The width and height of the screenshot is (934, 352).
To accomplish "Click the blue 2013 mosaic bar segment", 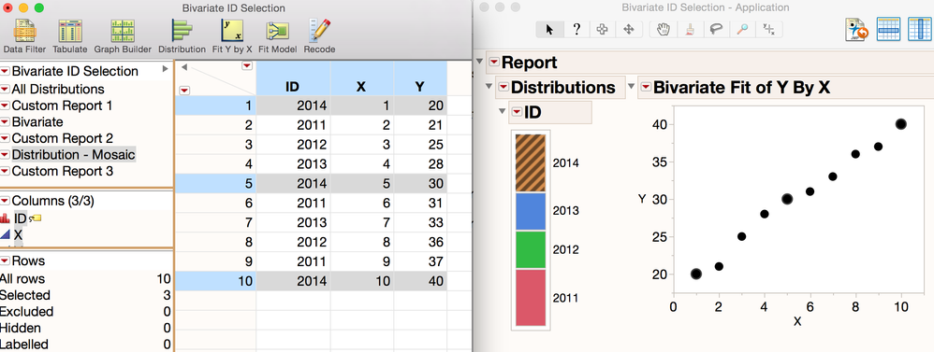I will point(530,211).
